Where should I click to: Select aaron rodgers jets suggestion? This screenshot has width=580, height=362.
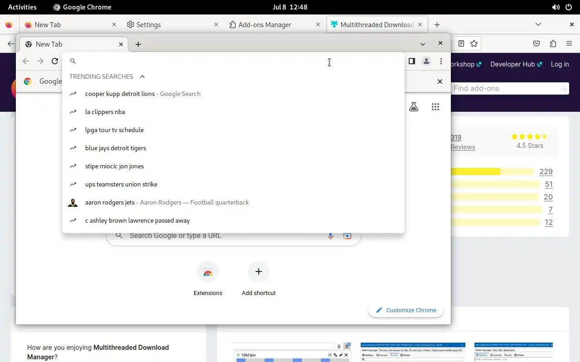[233, 202]
